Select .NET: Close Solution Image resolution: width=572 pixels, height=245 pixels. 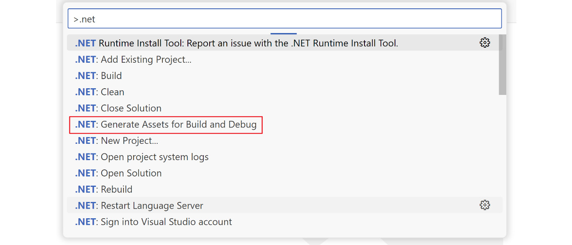click(285, 108)
